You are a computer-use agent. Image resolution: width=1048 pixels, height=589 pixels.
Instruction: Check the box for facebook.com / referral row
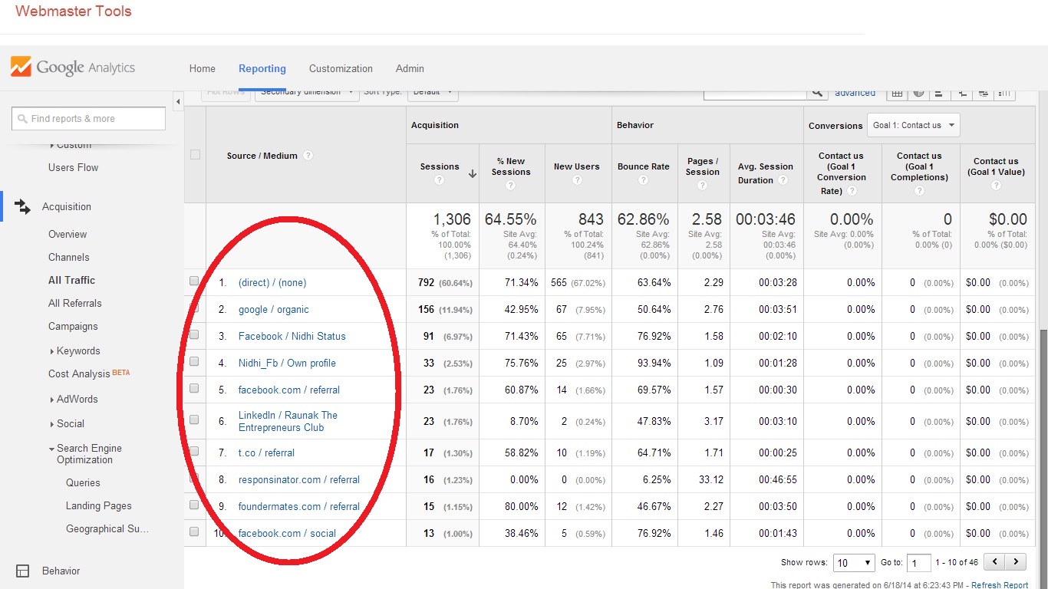[x=194, y=389]
